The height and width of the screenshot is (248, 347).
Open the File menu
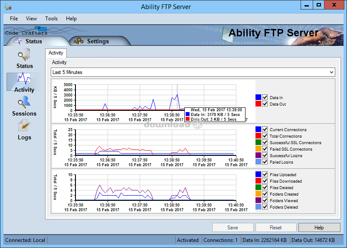coord(14,19)
